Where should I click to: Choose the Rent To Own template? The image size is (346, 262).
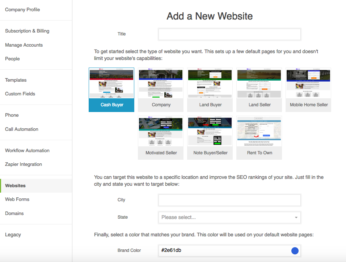(259, 138)
